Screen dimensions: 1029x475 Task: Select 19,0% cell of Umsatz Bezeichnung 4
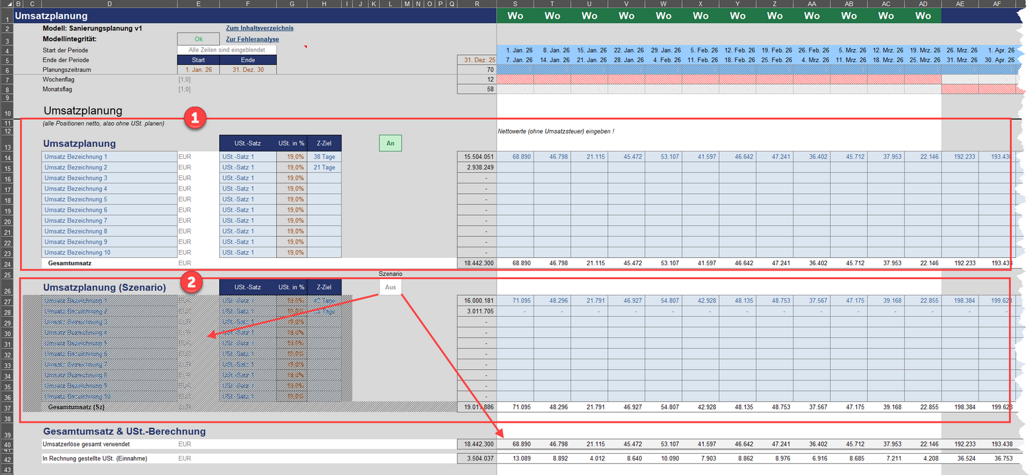pyautogui.click(x=291, y=189)
